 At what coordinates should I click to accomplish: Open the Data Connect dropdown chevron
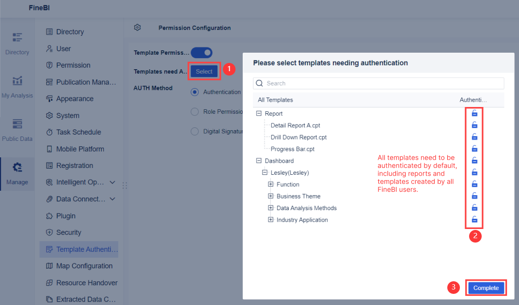tap(112, 199)
